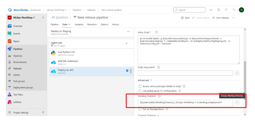Click the task settings panel scrollbar
This screenshot has width=255, height=124.
[245, 80]
